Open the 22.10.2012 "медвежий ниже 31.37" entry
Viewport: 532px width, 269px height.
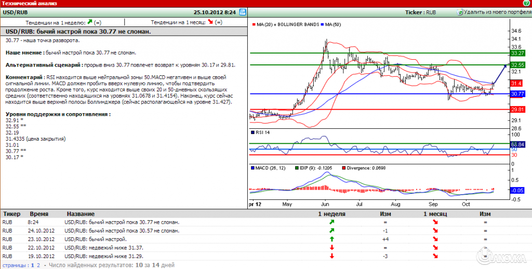[x=104, y=247]
